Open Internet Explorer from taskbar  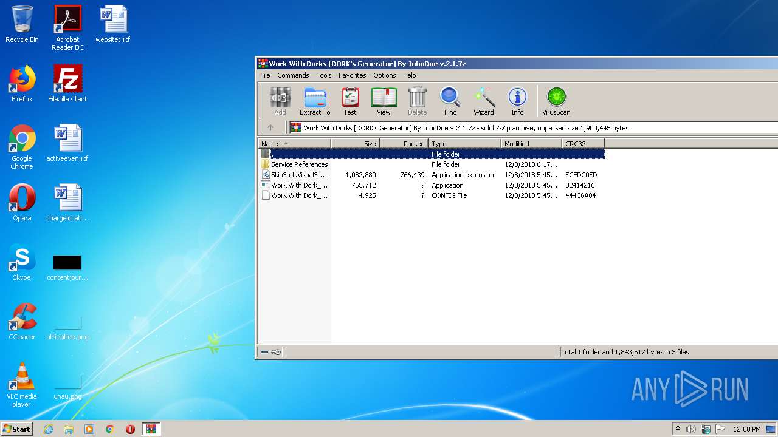[48, 429]
